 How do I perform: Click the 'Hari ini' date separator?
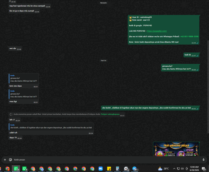tap(104, 60)
